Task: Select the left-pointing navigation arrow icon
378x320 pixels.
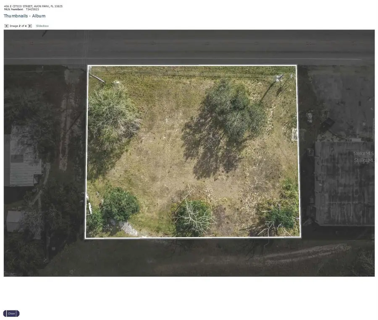Action: point(6,26)
